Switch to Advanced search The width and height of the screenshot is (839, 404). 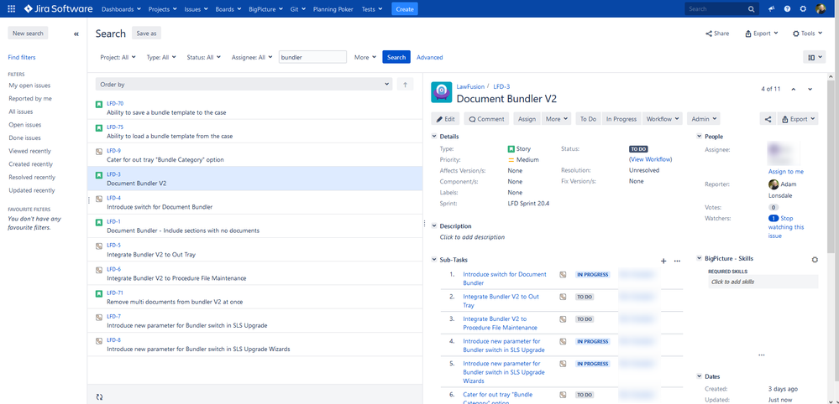tap(430, 57)
